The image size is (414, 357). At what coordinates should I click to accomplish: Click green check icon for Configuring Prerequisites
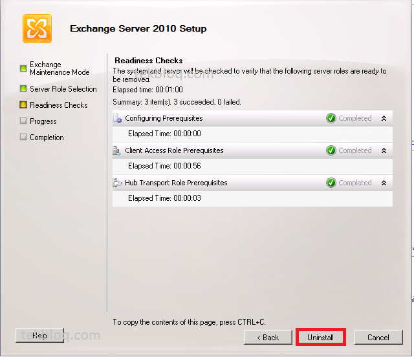[331, 118]
